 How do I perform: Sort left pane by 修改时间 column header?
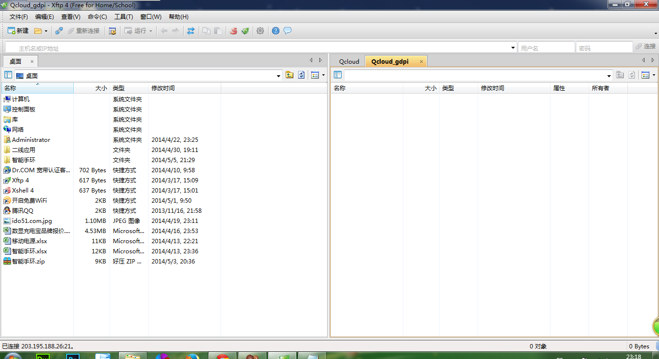pyautogui.click(x=184, y=88)
